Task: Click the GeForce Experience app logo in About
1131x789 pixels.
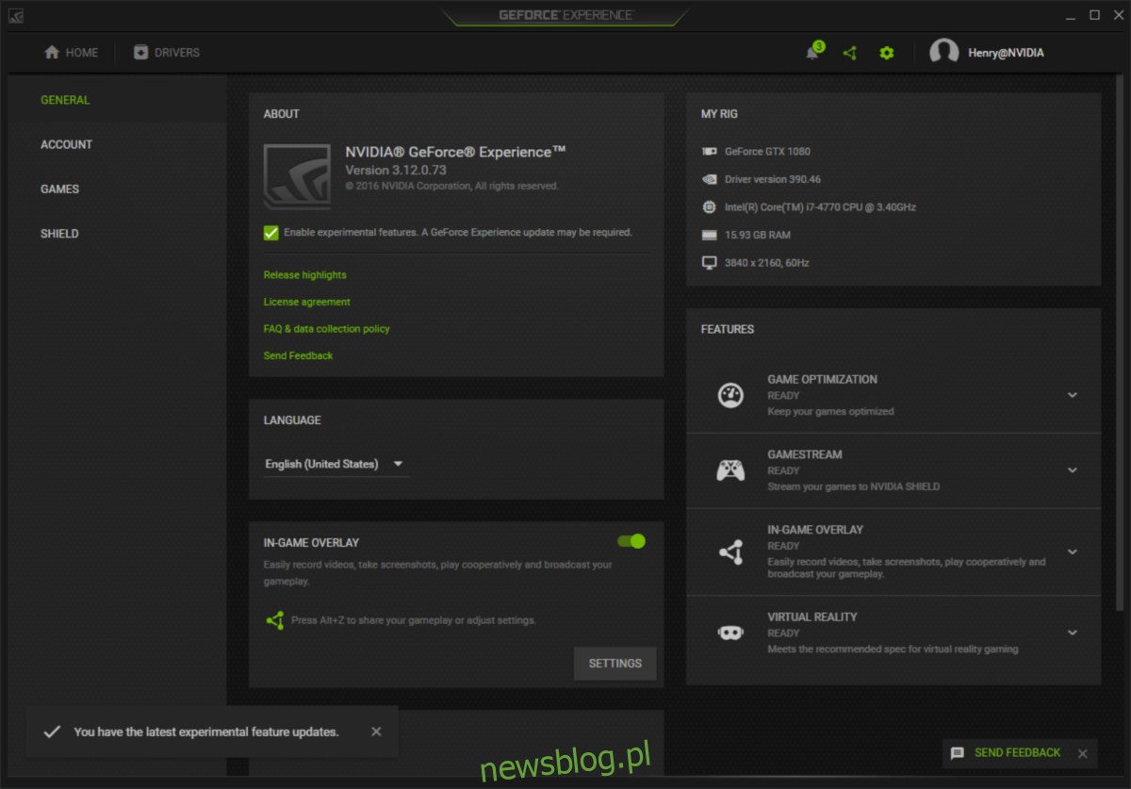Action: (297, 176)
